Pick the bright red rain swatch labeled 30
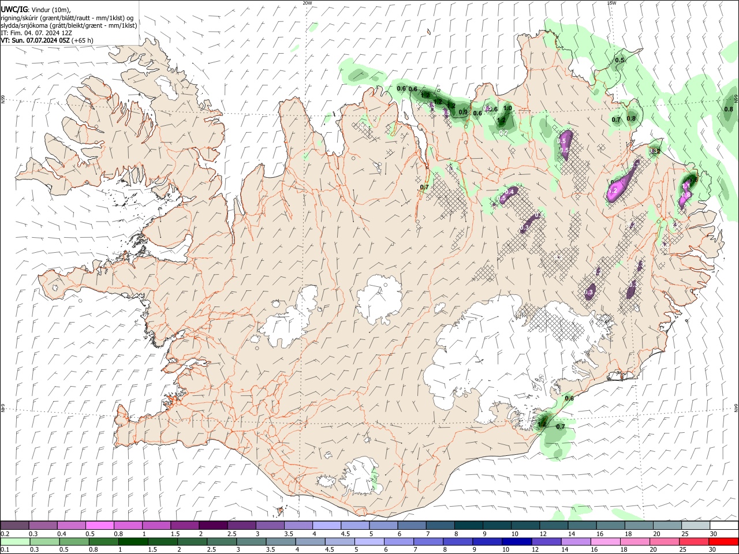The image size is (739, 554). (723, 542)
